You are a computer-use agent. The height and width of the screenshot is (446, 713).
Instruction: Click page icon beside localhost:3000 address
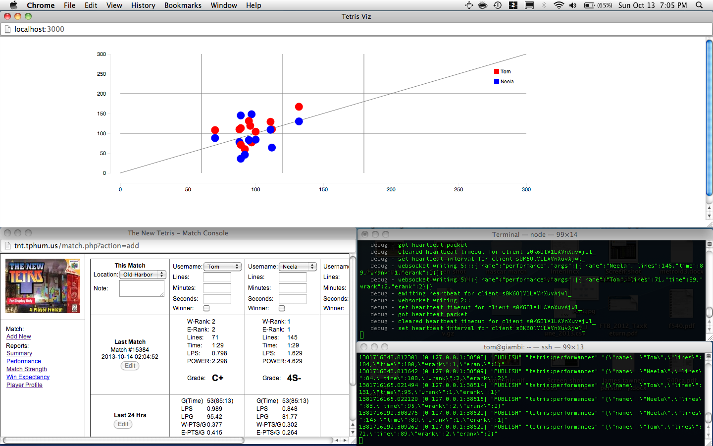[x=7, y=29]
